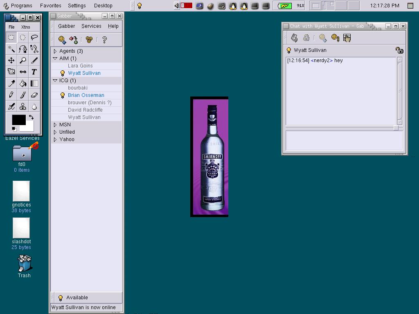Reset GIMP colors to default black and white
The image size is (419, 314).
tap(14, 129)
